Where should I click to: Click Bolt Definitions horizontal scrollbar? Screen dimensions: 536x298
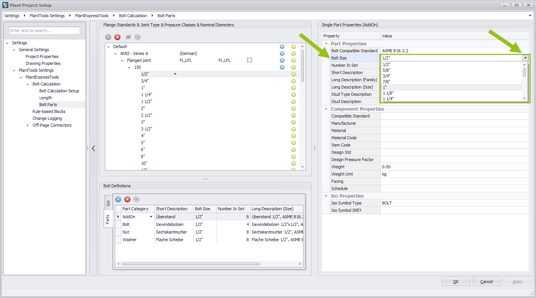[x=191, y=264]
